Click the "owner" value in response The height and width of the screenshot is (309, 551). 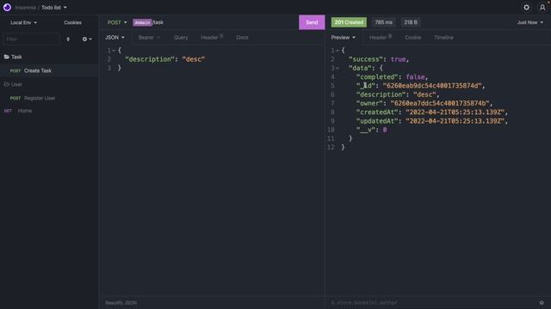pyautogui.click(x=440, y=103)
